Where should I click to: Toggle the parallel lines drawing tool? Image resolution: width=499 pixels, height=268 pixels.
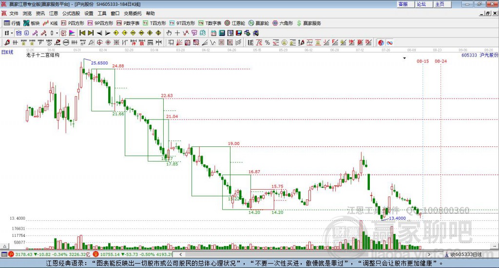pos(238,42)
